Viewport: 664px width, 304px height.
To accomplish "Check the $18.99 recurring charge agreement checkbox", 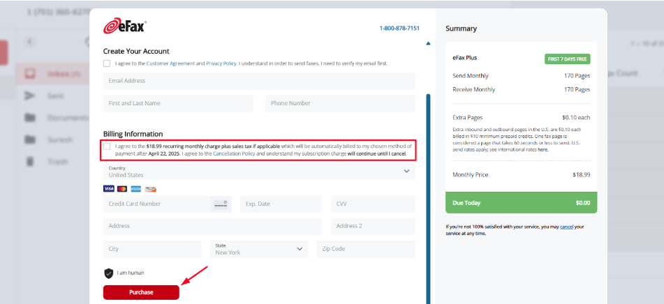I will (107, 146).
